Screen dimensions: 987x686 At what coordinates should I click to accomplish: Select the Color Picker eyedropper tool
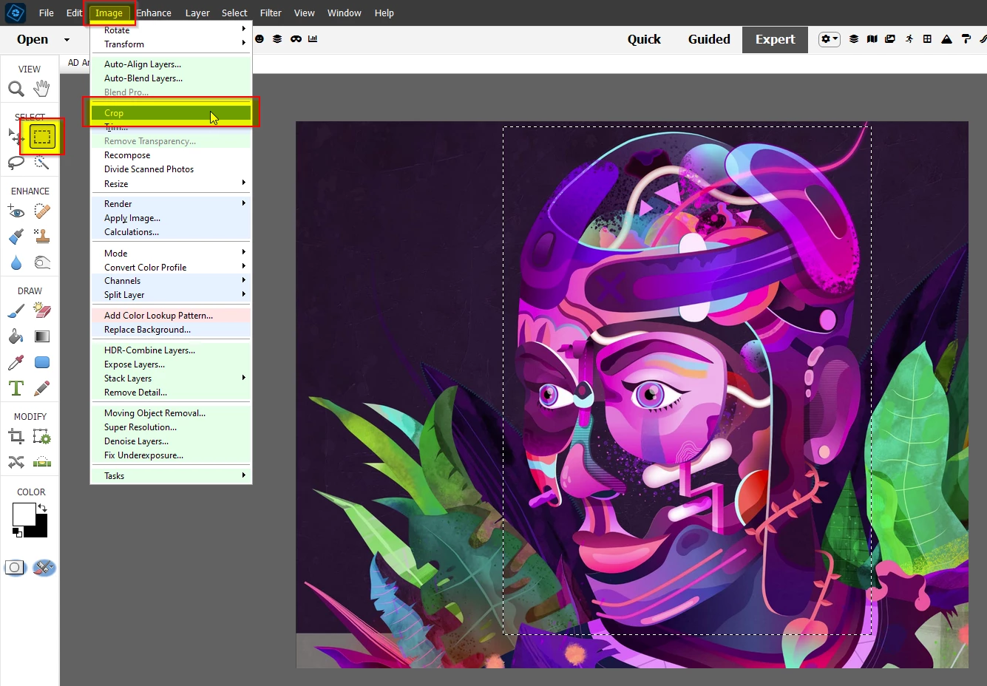pyautogui.click(x=16, y=362)
